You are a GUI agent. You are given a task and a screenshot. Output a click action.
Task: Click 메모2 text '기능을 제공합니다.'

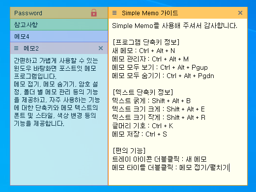pos(39,124)
